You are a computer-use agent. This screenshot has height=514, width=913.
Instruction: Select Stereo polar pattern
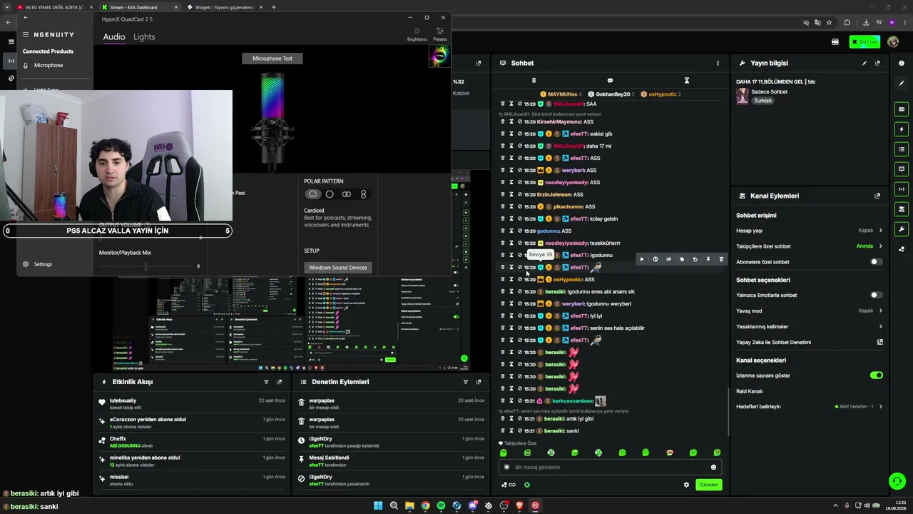(x=347, y=194)
